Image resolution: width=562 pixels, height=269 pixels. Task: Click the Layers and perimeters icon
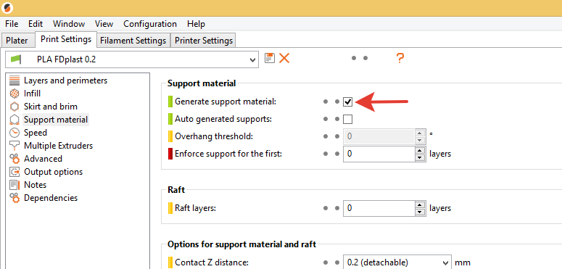(15, 80)
